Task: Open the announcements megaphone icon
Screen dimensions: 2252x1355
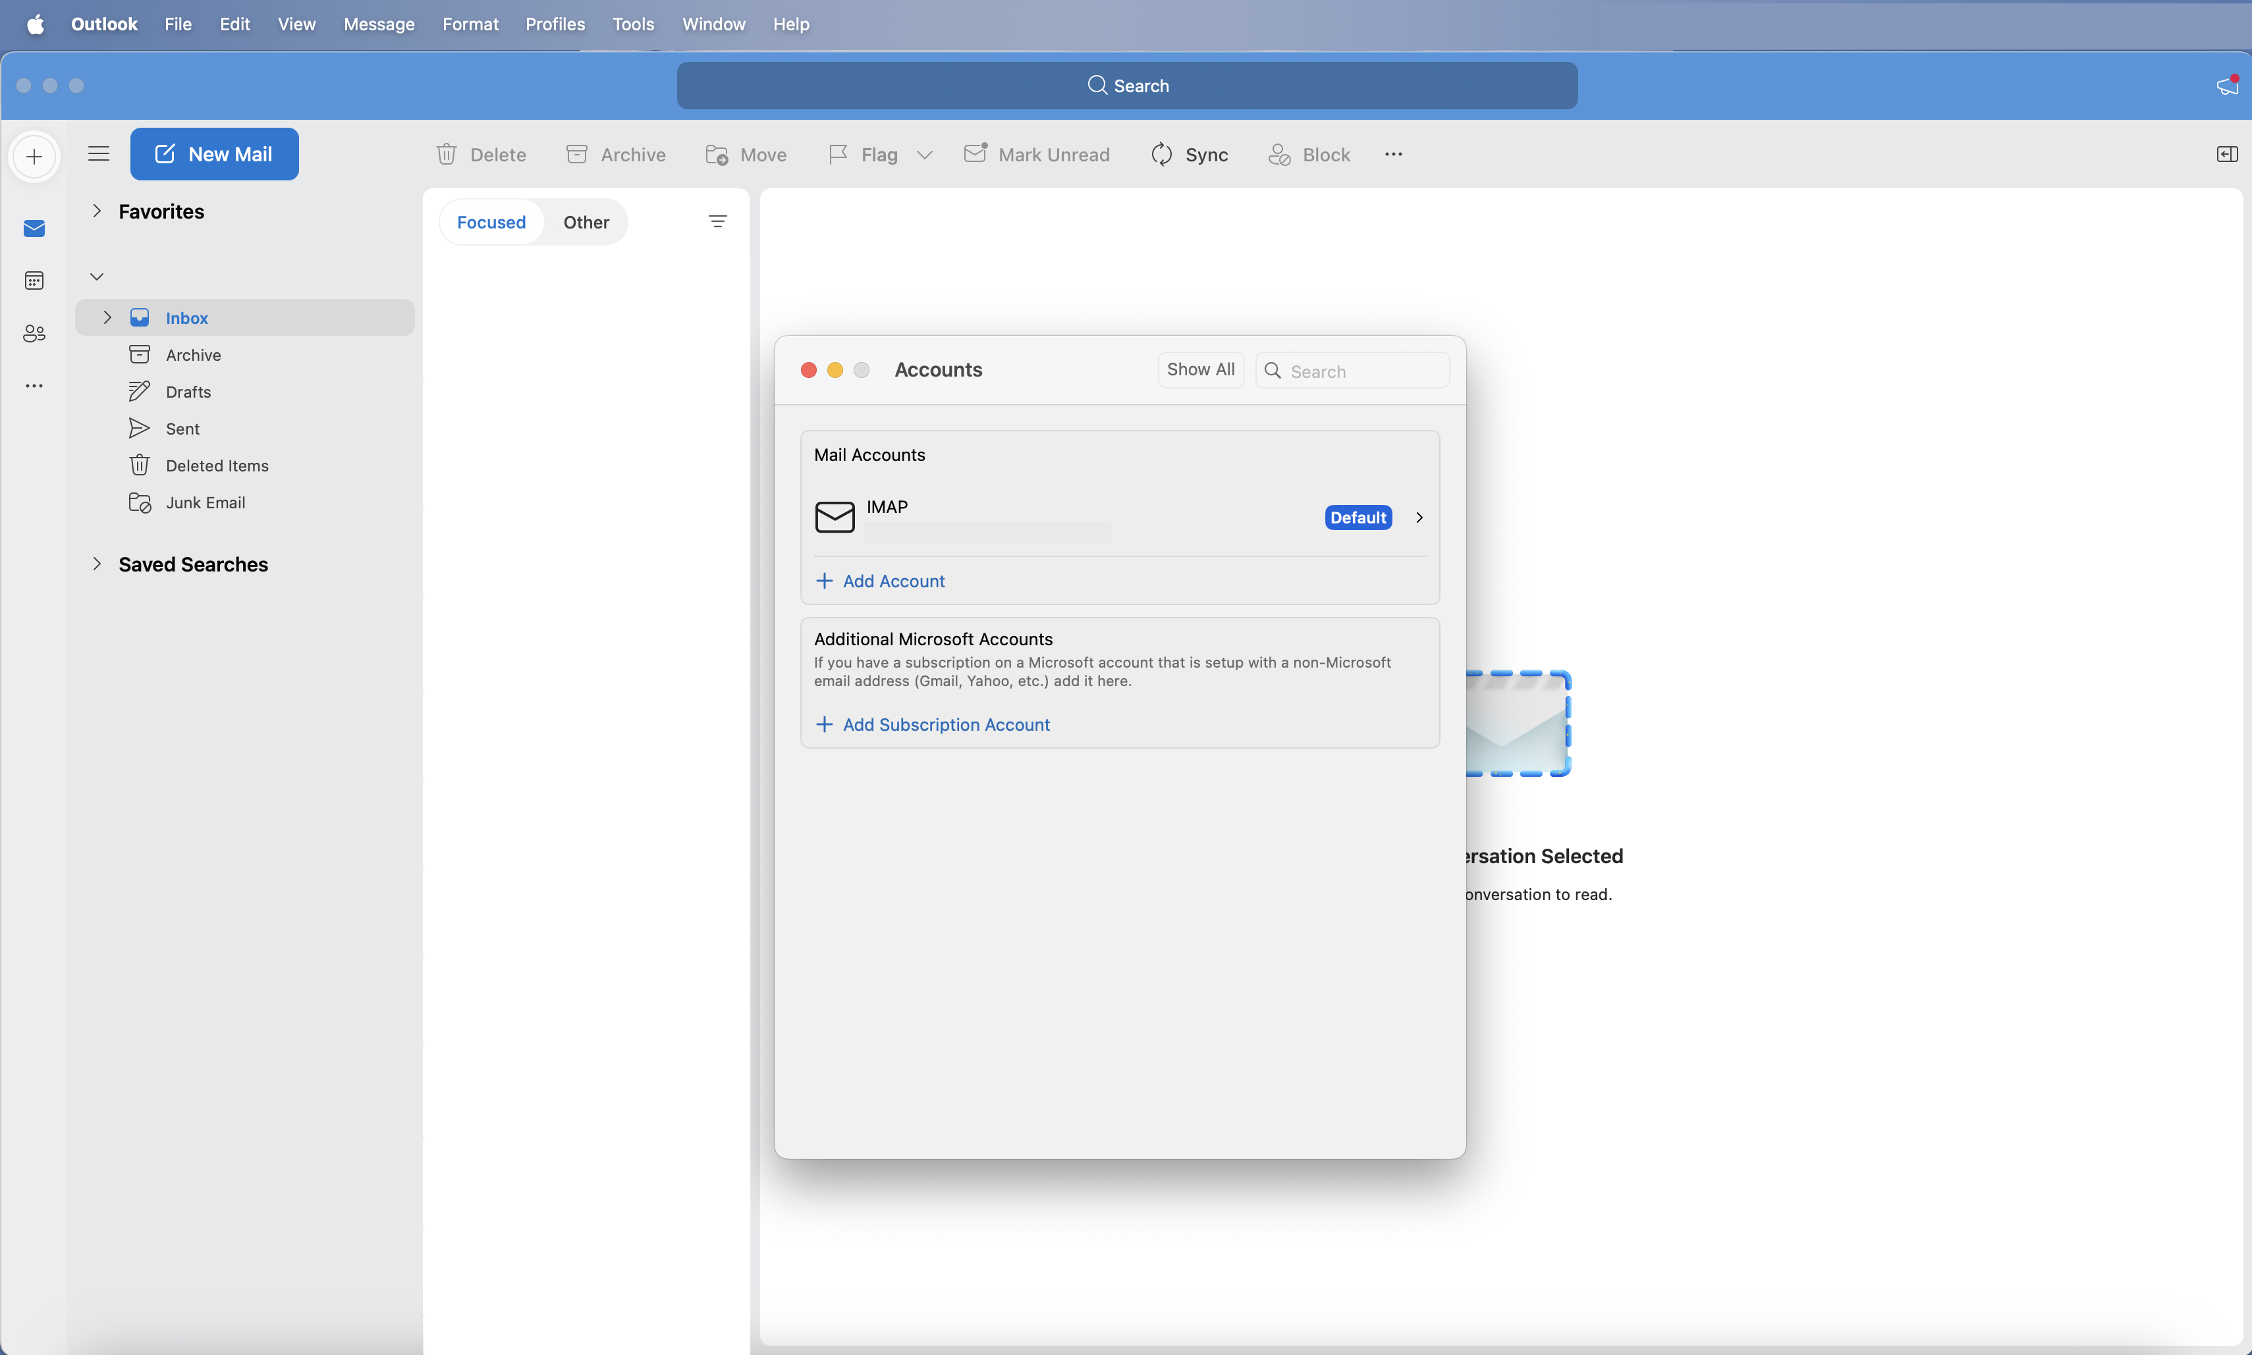Action: [x=2228, y=85]
